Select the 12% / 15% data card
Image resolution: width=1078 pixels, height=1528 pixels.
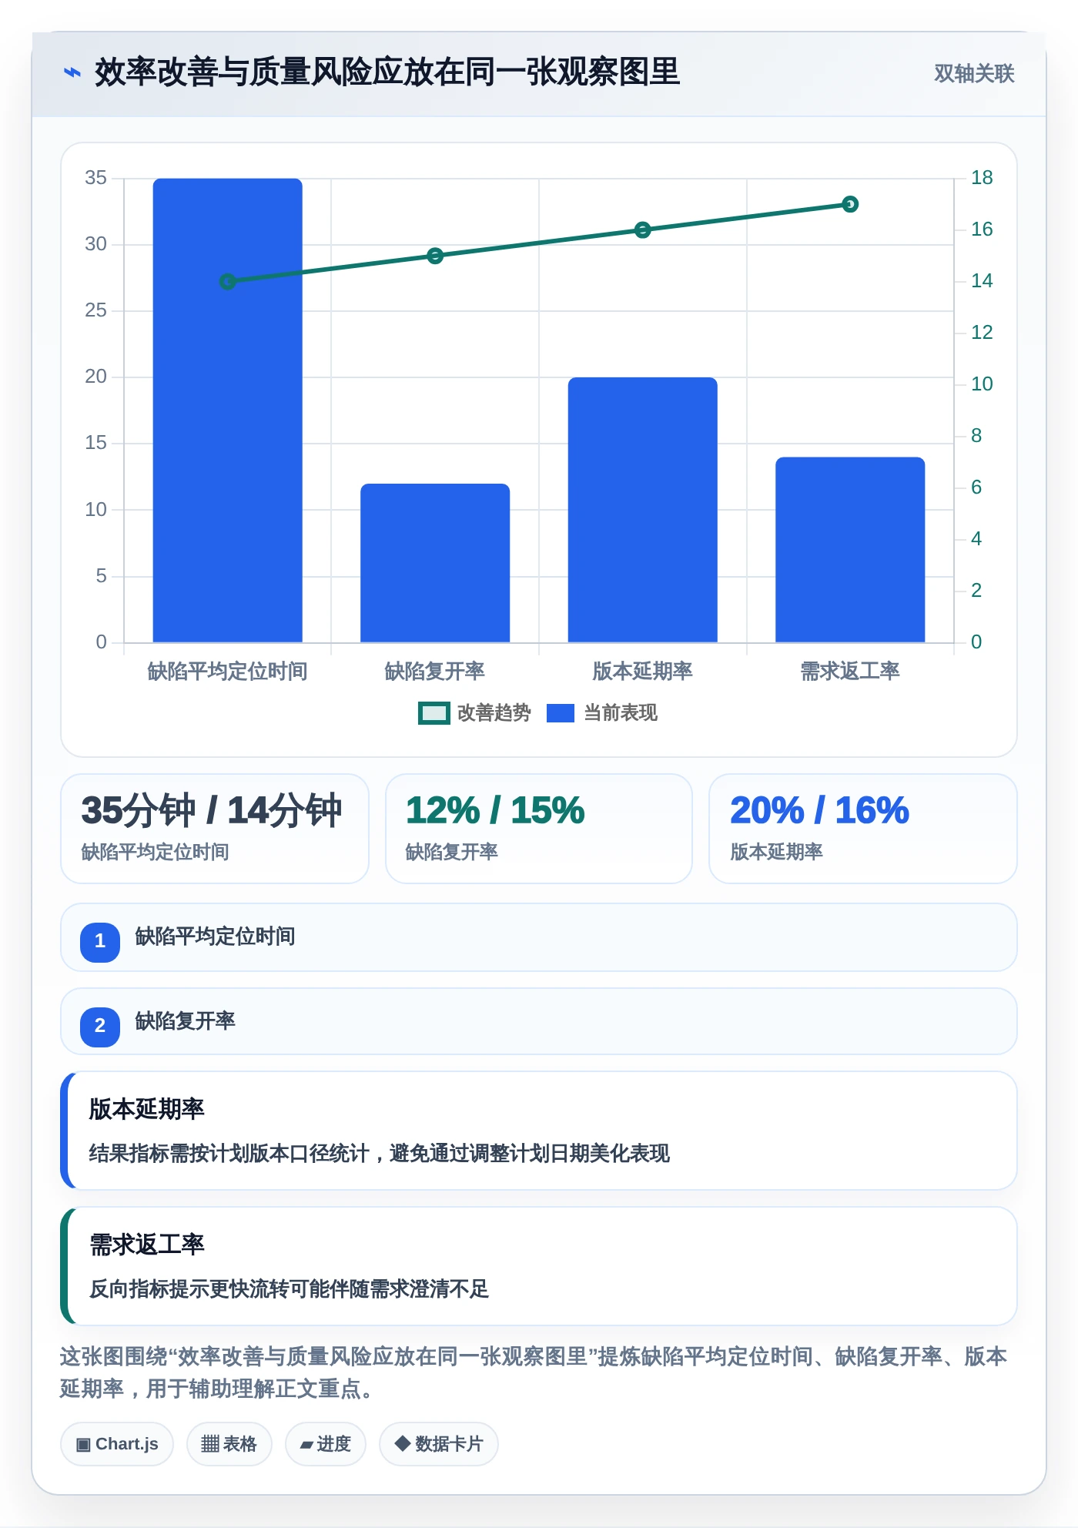pyautogui.click(x=539, y=829)
